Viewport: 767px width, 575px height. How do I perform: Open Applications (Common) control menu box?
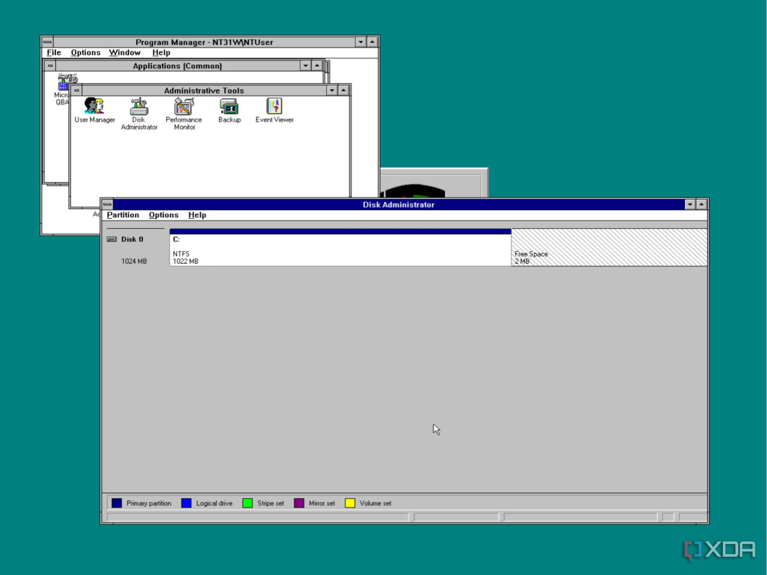pos(50,65)
